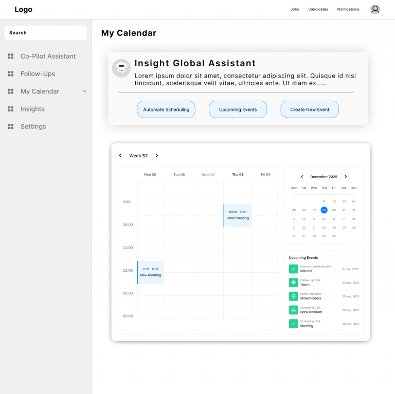Click the Automate Scheduling button
This screenshot has width=395, height=394.
[x=166, y=109]
